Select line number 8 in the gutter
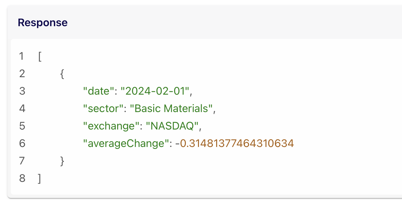 click(22, 178)
